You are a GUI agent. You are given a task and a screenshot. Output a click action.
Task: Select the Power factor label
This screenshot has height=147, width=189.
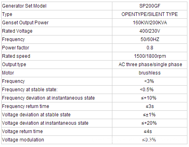click(15, 48)
